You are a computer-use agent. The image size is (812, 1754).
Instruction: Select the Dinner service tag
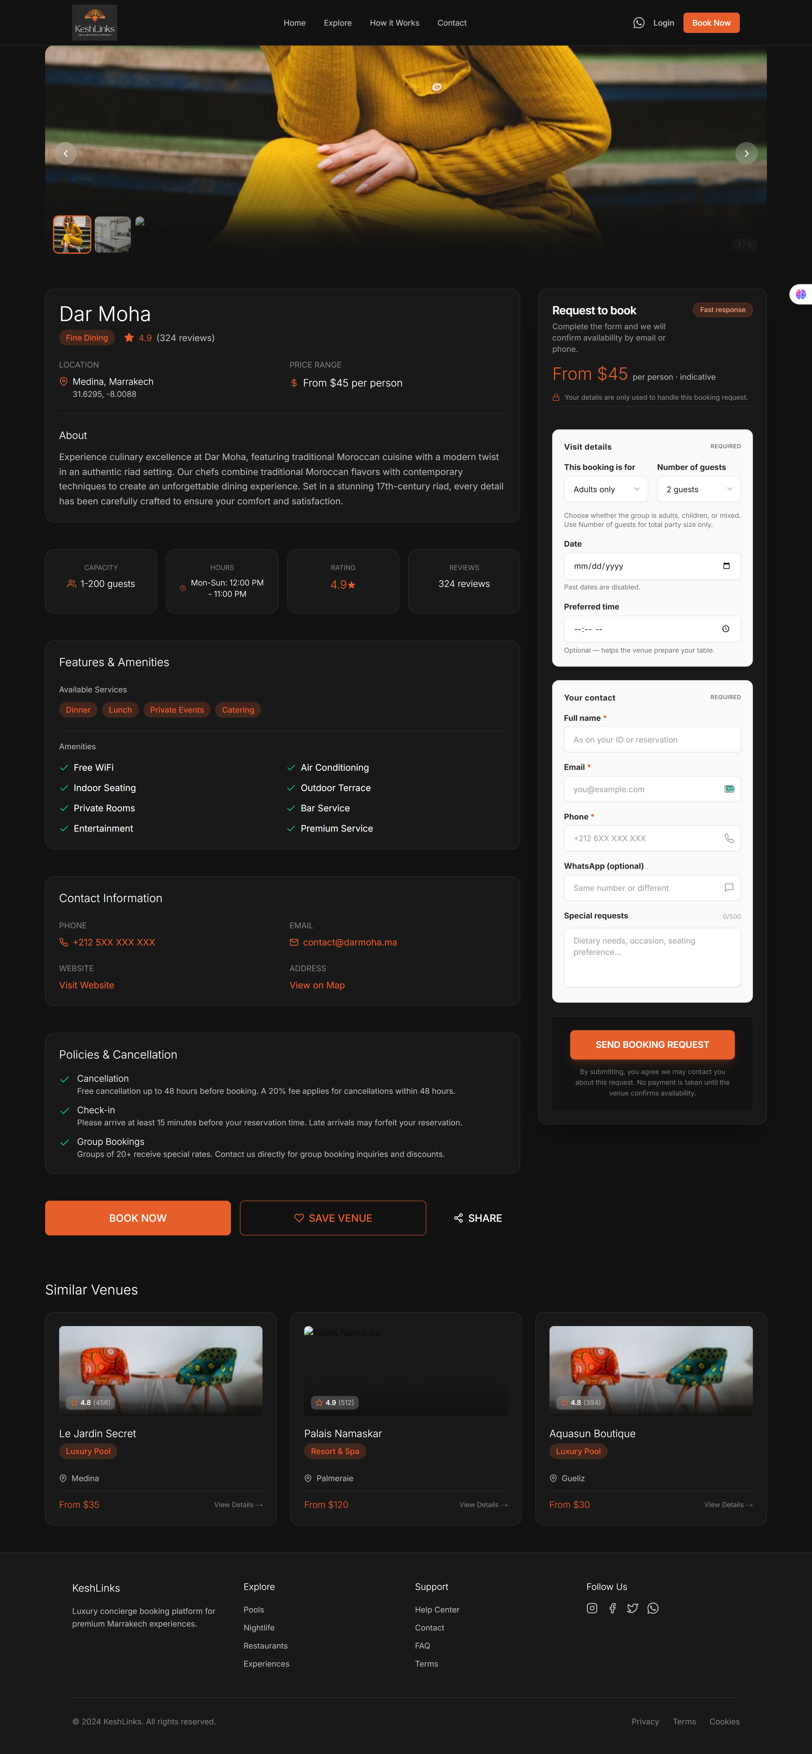pyautogui.click(x=78, y=710)
